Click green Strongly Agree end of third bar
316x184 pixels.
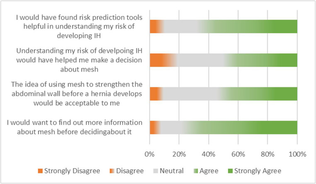286,94
